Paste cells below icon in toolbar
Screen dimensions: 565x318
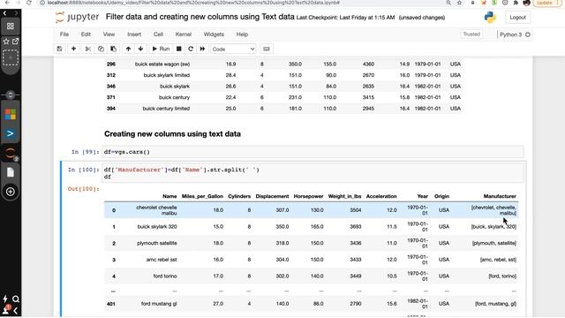pos(114,49)
